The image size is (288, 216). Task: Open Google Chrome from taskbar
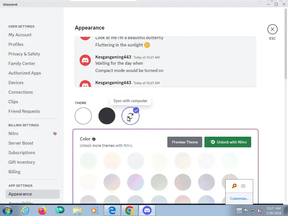click(x=129, y=210)
